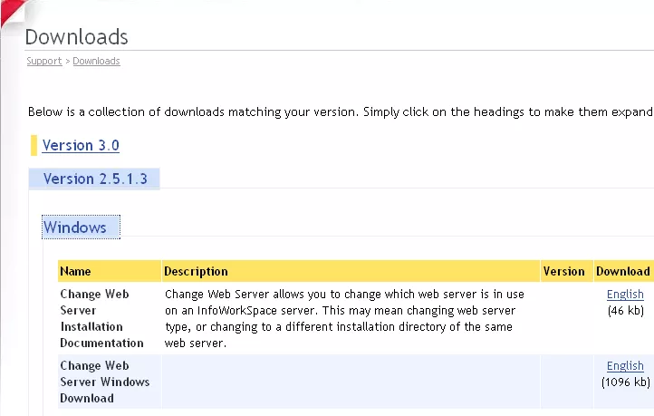This screenshot has width=654, height=416.
Task: Download English Change Web Server Windows installer
Action: [625, 365]
